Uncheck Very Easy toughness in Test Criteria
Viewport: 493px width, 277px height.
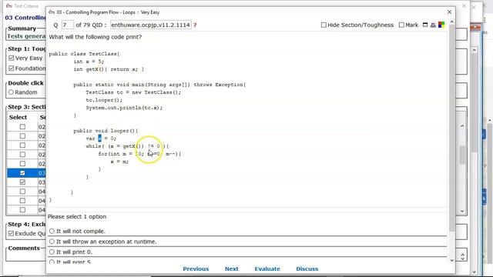click(x=12, y=58)
